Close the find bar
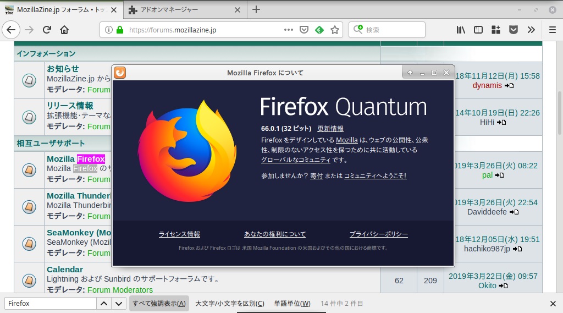Viewport: 563px width, 313px height. (553, 304)
